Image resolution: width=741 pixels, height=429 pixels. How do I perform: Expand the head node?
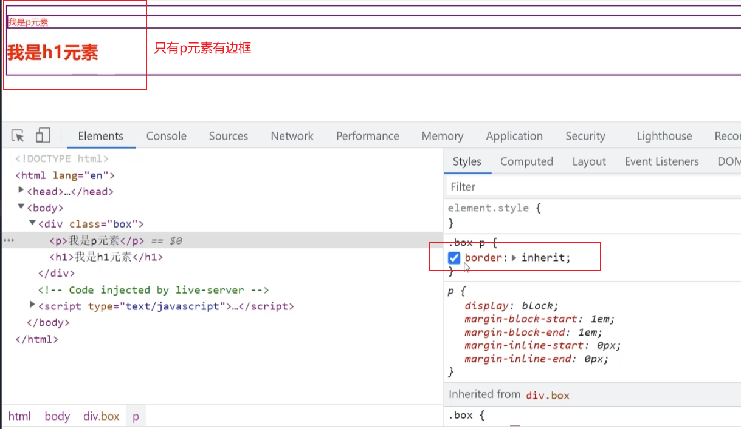(x=22, y=191)
